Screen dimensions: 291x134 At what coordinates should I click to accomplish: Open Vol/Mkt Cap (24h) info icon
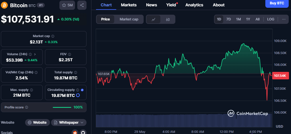pyautogui.click(x=36, y=72)
